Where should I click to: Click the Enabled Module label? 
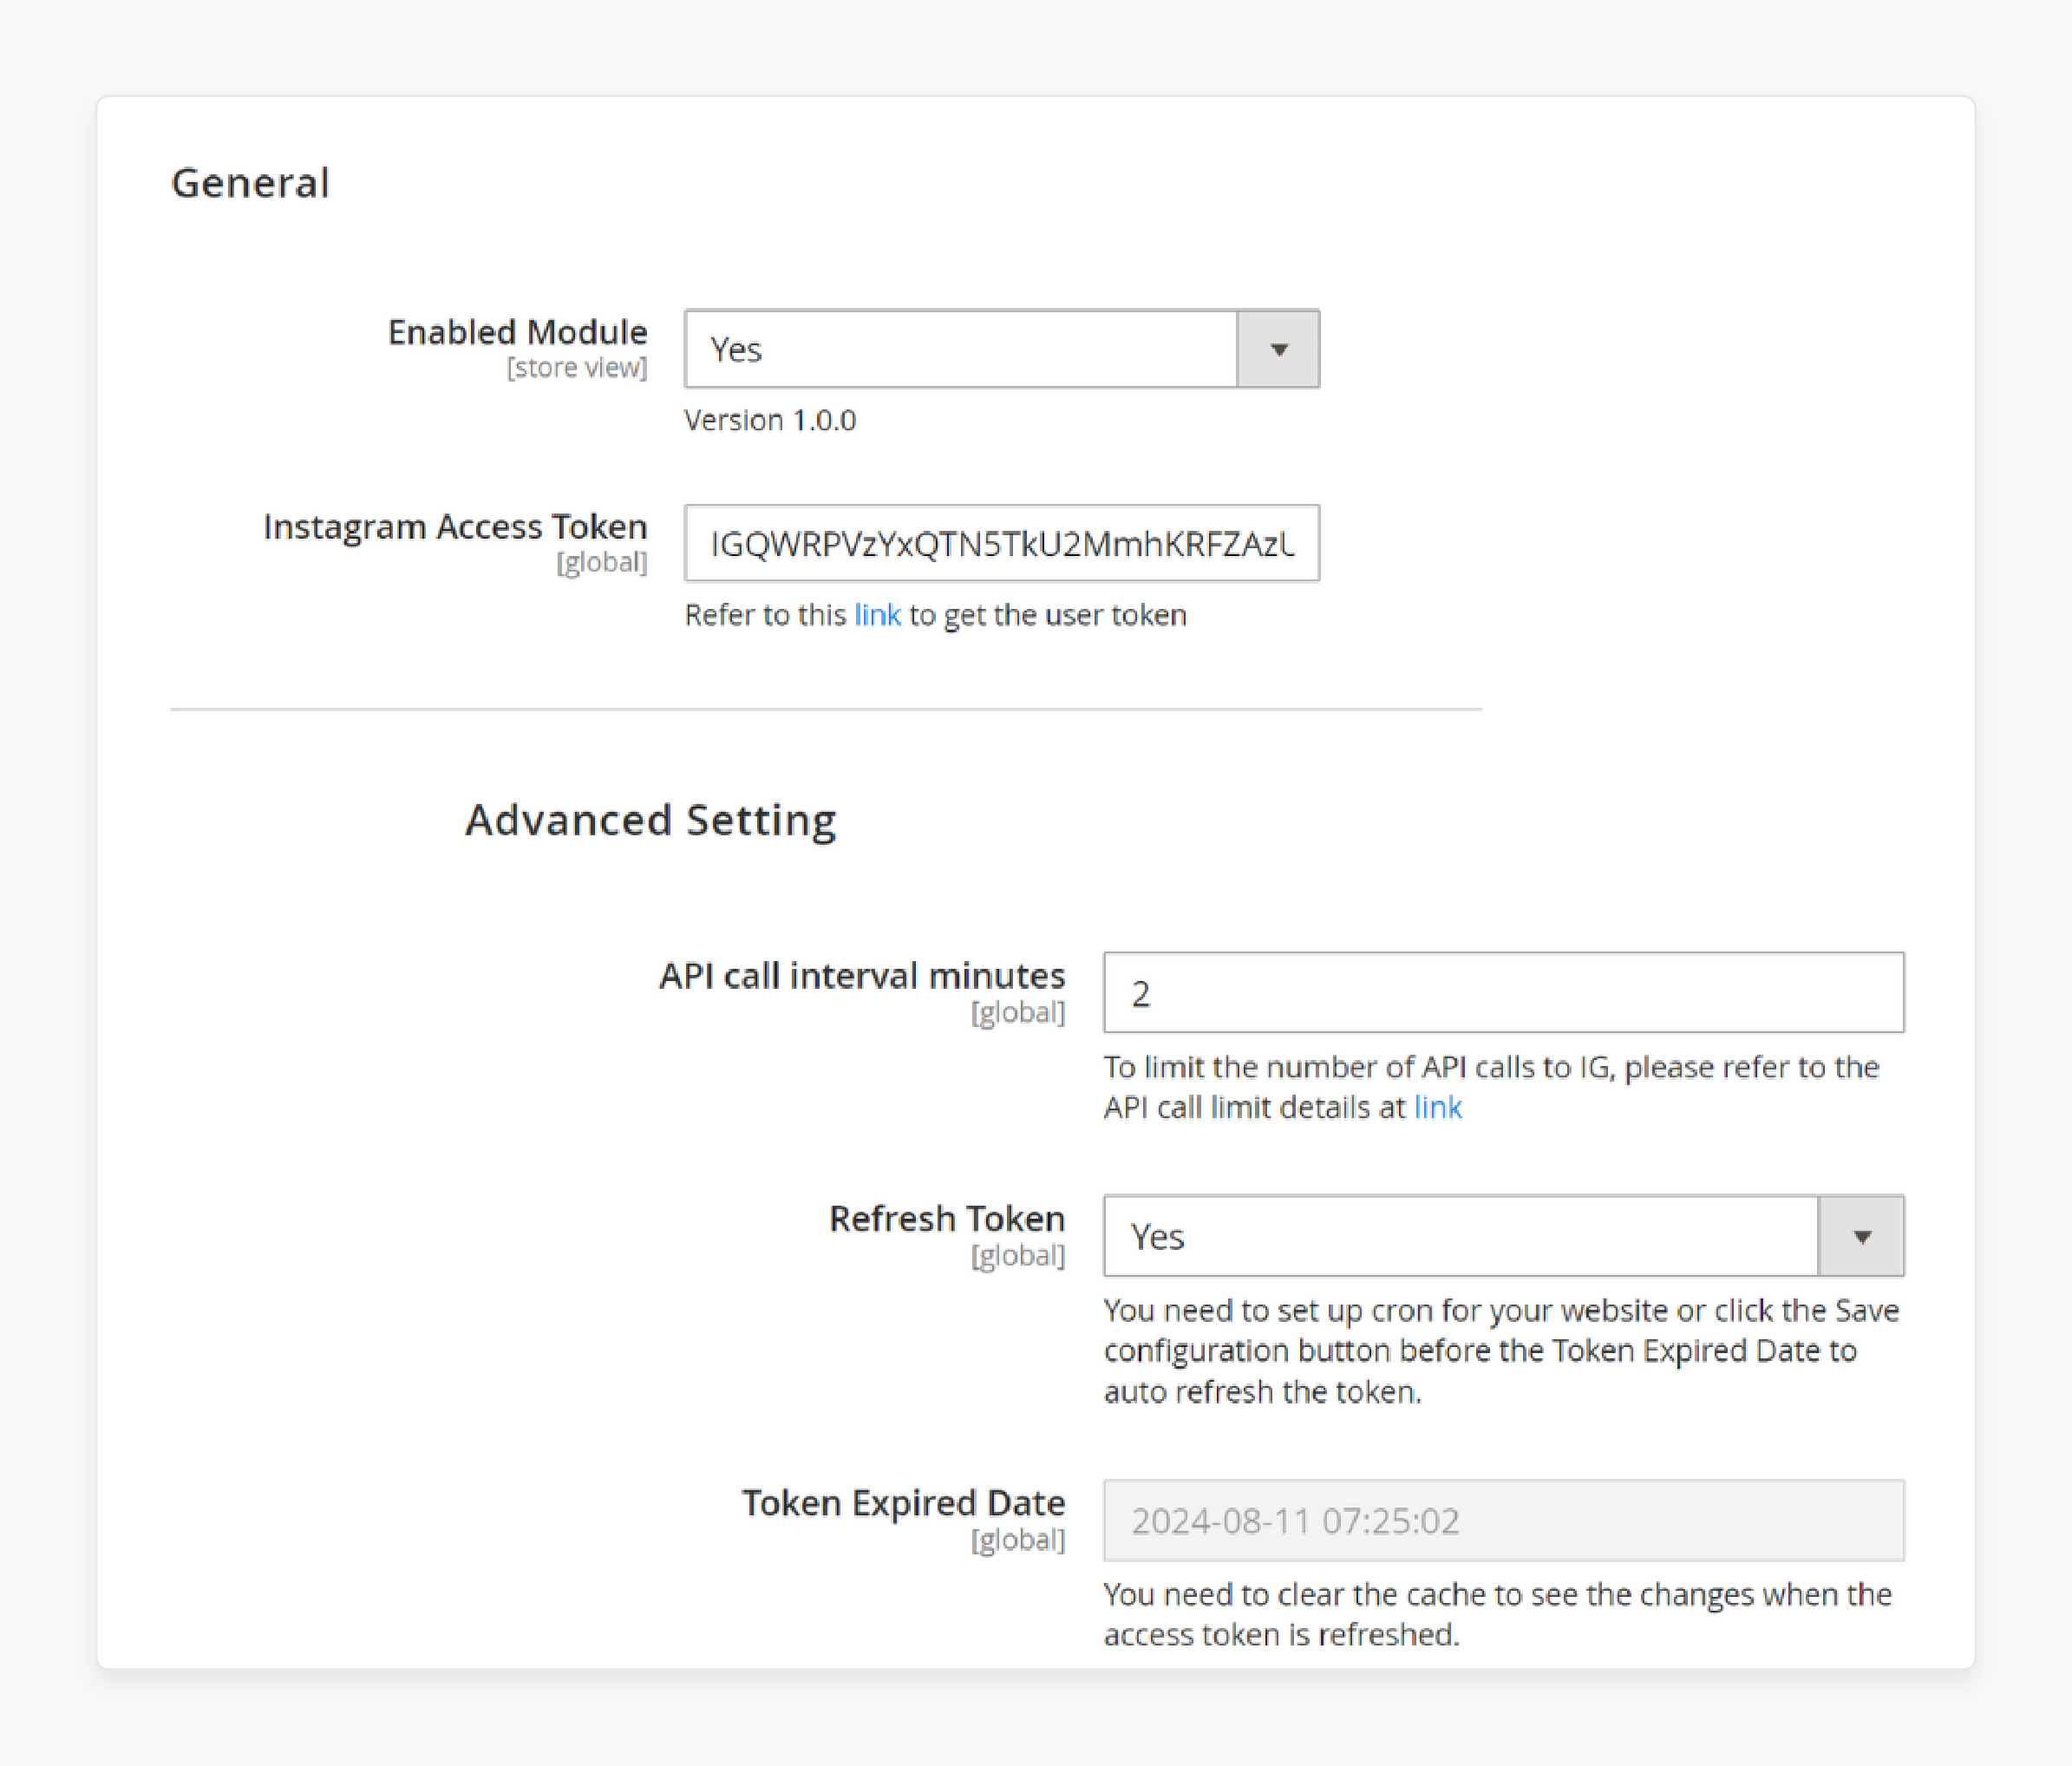[x=517, y=332]
